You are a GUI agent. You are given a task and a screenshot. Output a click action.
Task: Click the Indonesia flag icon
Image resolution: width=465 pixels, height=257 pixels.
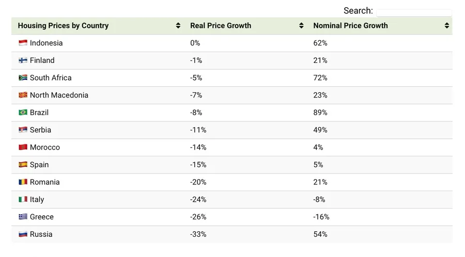23,43
